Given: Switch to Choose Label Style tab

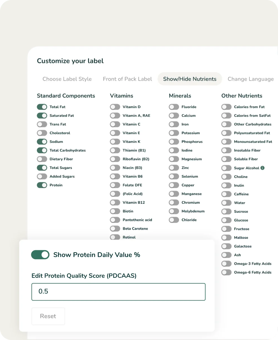Looking at the screenshot, I should click(x=67, y=79).
